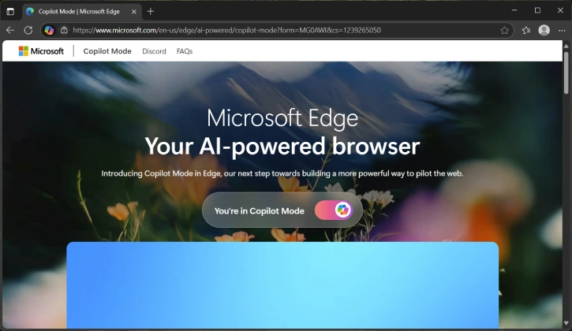The height and width of the screenshot is (331, 572).
Task: Click the page vertical scrollbar thumb
Action: point(566,73)
